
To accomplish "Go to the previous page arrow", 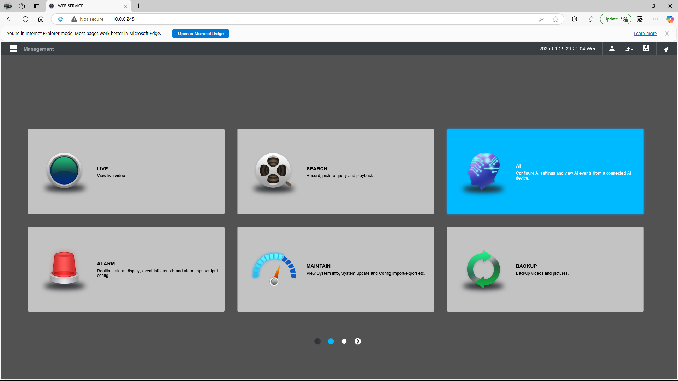I will click(317, 341).
